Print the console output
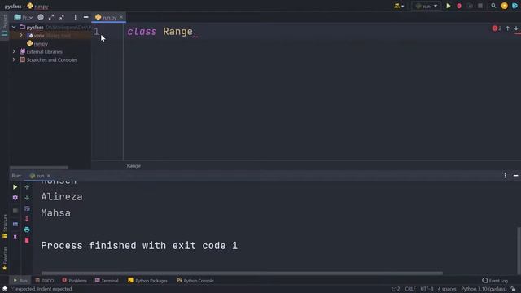Screen dimensions: 521x293 [x=27, y=230]
